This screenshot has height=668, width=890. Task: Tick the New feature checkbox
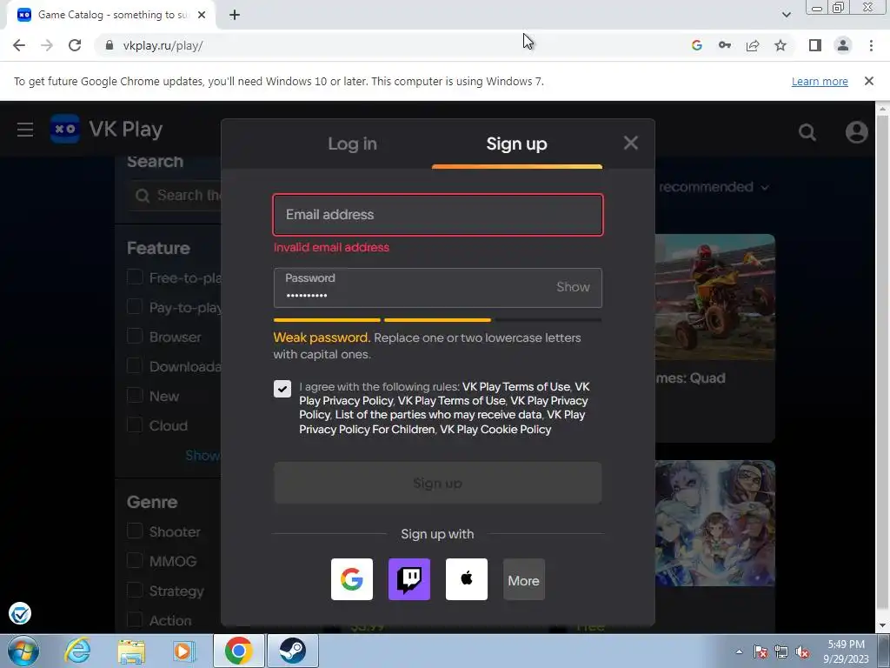click(x=135, y=396)
